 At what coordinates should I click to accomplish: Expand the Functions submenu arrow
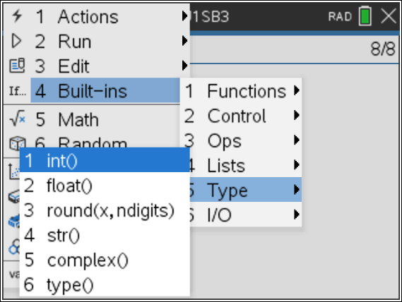pyautogui.click(x=297, y=90)
